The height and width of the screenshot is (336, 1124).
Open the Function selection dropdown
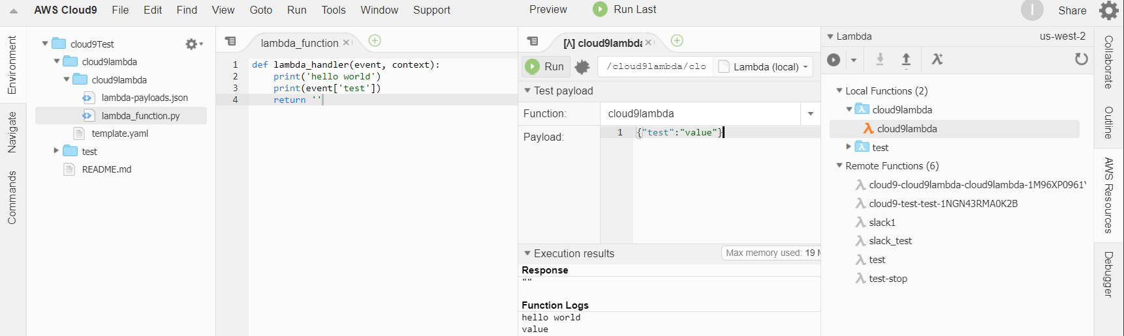tap(810, 114)
